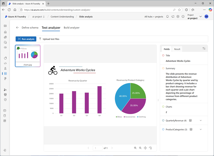Open All hubs + projects

pyautogui.click(x=154, y=17)
